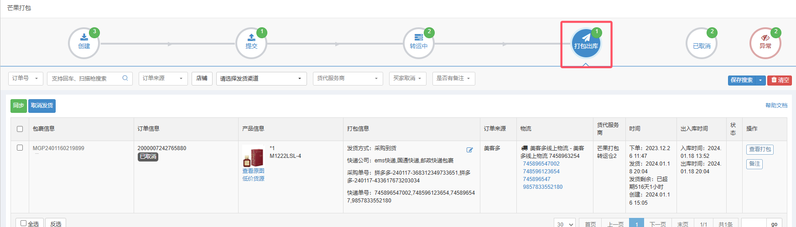796x227 pixels.
Task: Click the 订单信息 column header
Action: click(x=149, y=129)
